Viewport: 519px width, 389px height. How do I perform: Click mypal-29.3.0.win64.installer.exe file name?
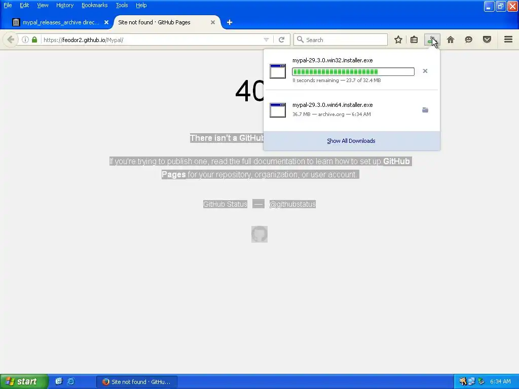coord(332,105)
